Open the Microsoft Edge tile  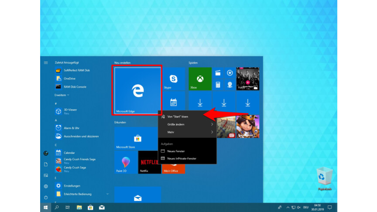point(137,90)
